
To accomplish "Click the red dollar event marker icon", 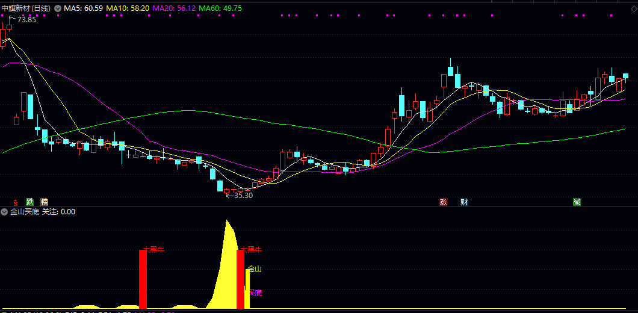I will pos(16,202).
